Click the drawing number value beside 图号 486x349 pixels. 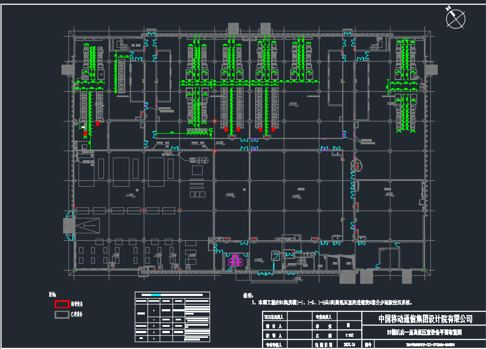pos(430,344)
